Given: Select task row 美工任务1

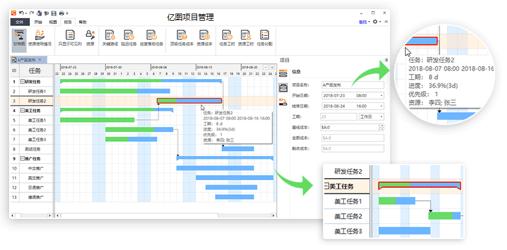Looking at the screenshot, I should tap(31, 120).
